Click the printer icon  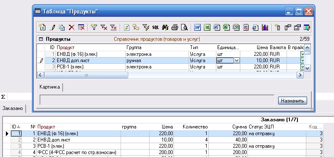point(175,27)
